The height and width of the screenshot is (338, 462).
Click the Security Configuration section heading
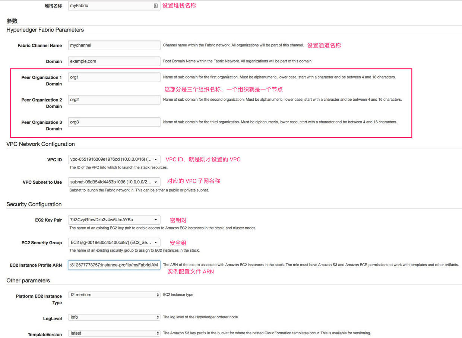coord(34,205)
